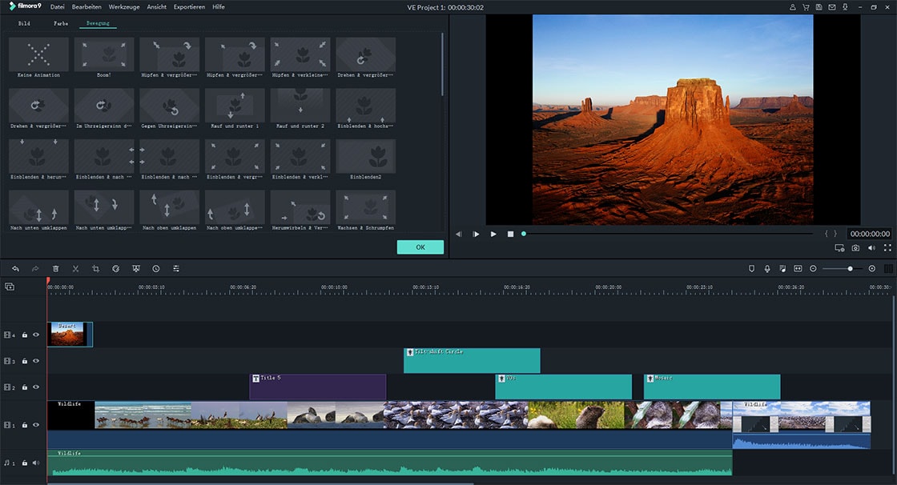Click the animation panel scrollbar

442,64
